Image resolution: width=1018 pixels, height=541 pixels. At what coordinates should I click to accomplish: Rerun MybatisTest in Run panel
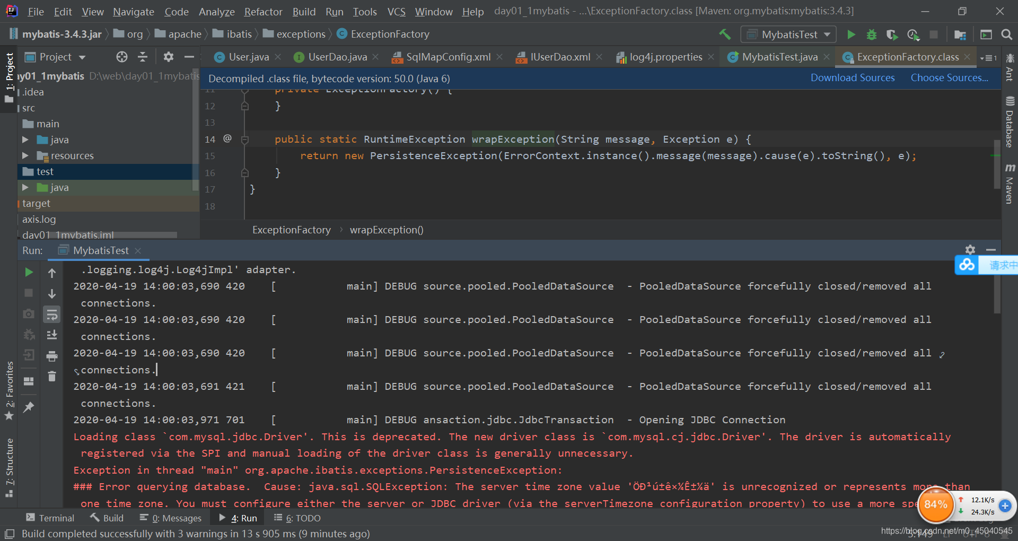(x=29, y=272)
